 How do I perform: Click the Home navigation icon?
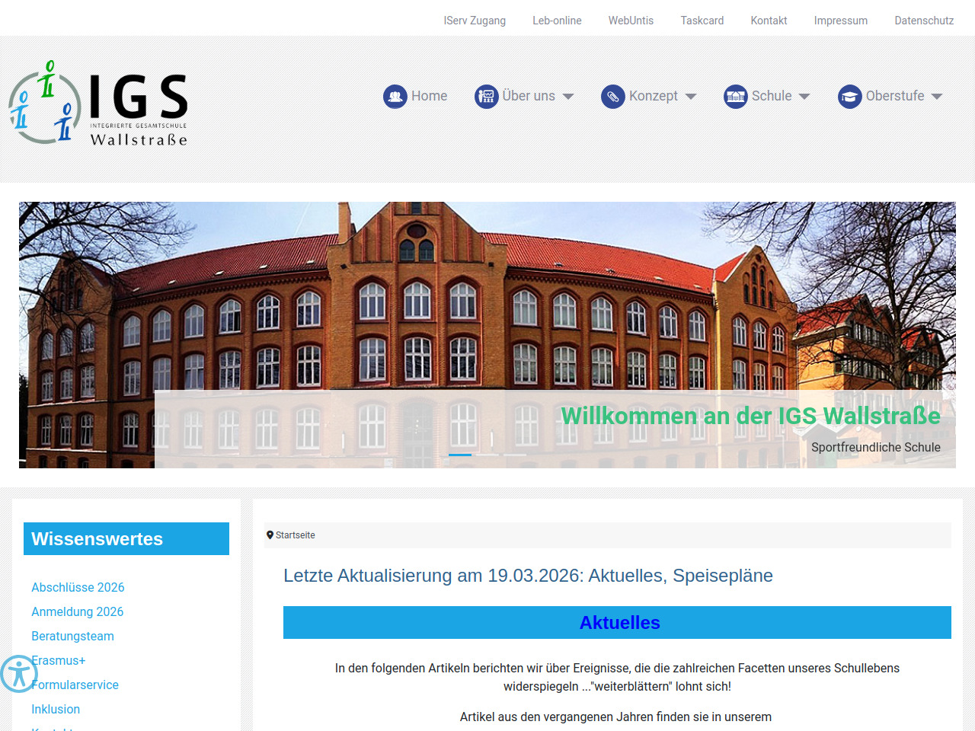point(395,97)
